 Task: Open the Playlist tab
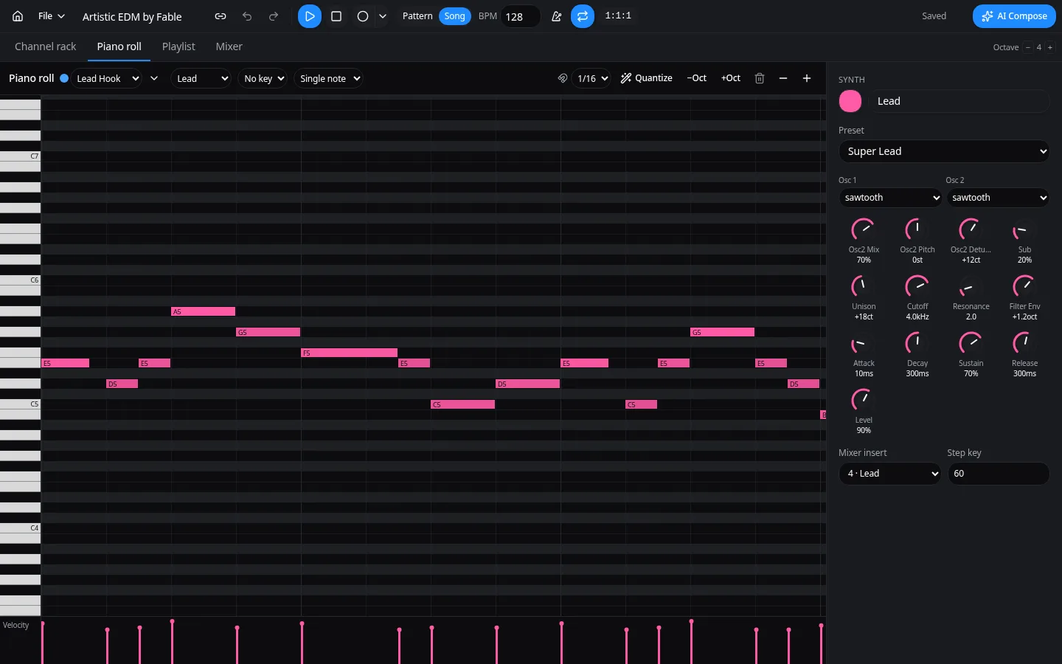178,46
